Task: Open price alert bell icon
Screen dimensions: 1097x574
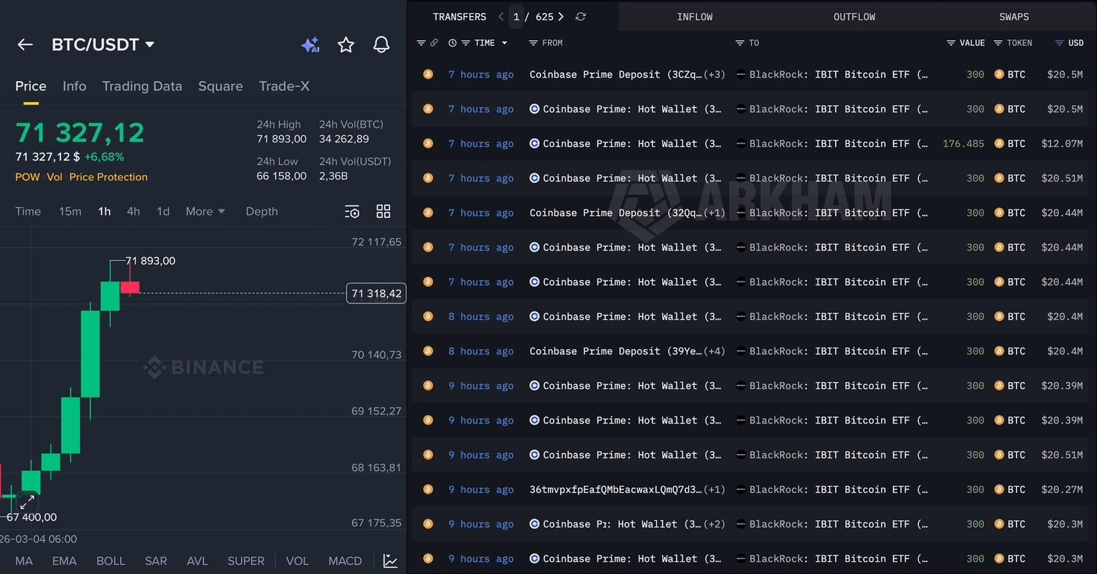Action: click(x=381, y=45)
